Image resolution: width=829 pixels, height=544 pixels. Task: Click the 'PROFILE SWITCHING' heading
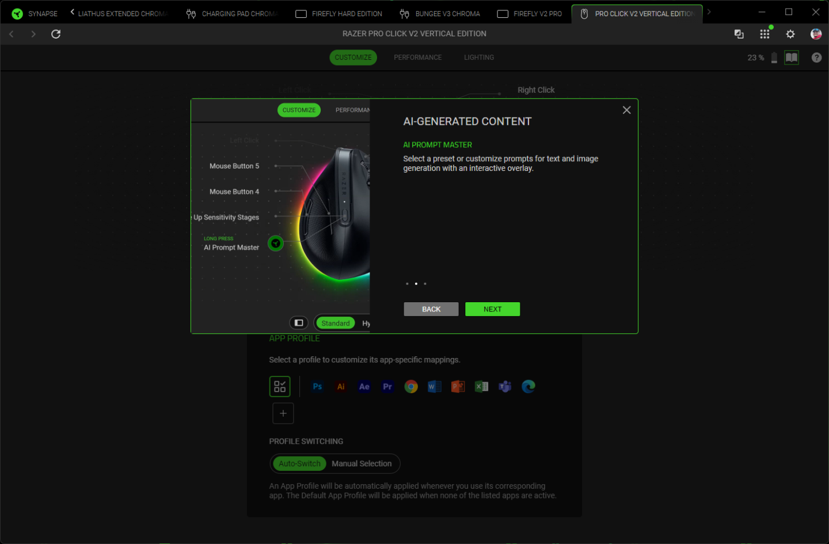(x=306, y=442)
